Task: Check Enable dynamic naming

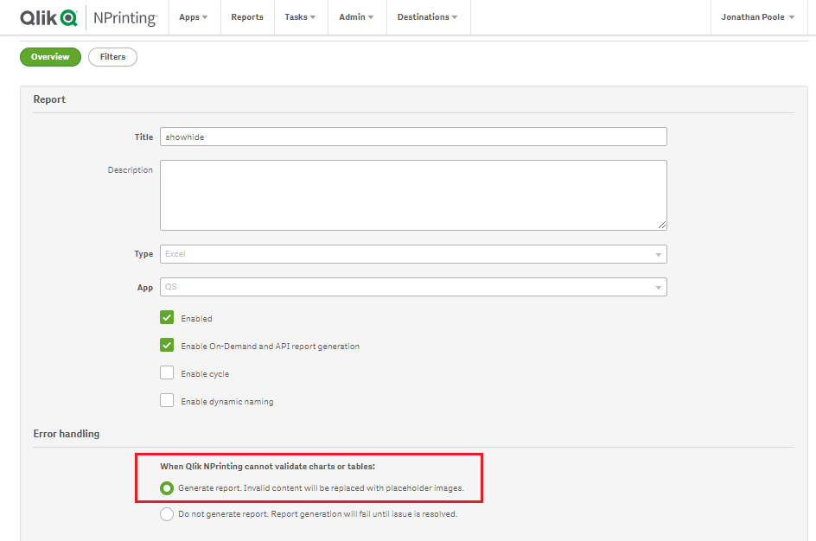Action: click(167, 400)
